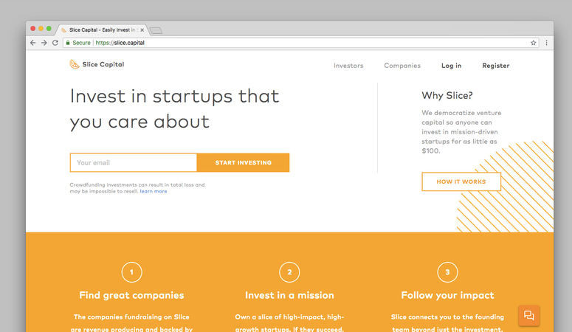Click the Log in link
The image size is (572, 332).
[451, 66]
